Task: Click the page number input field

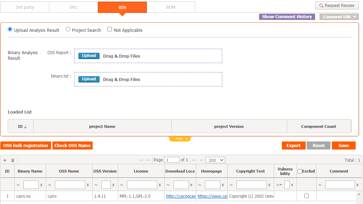Action: click(x=172, y=160)
